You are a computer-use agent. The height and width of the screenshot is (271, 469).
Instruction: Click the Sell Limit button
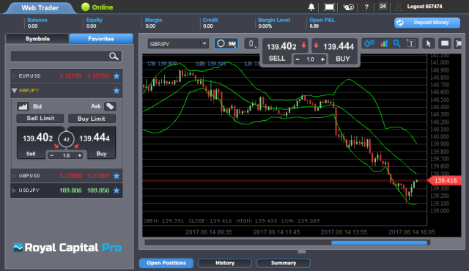pos(40,119)
